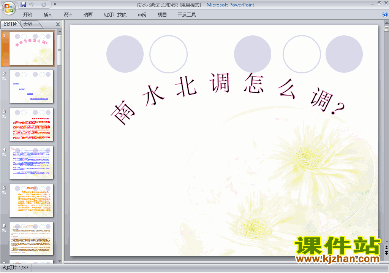Click the Redo arrow in quick access toolbar

pyautogui.click(x=44, y=5)
